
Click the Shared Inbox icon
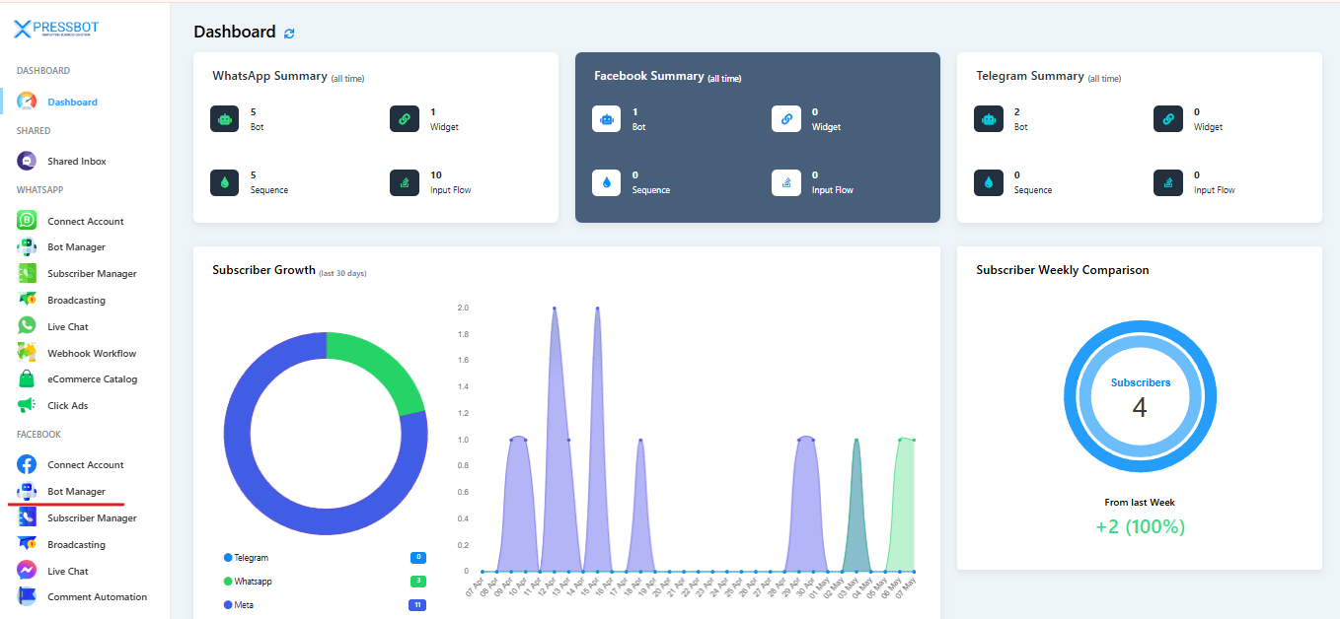point(27,161)
